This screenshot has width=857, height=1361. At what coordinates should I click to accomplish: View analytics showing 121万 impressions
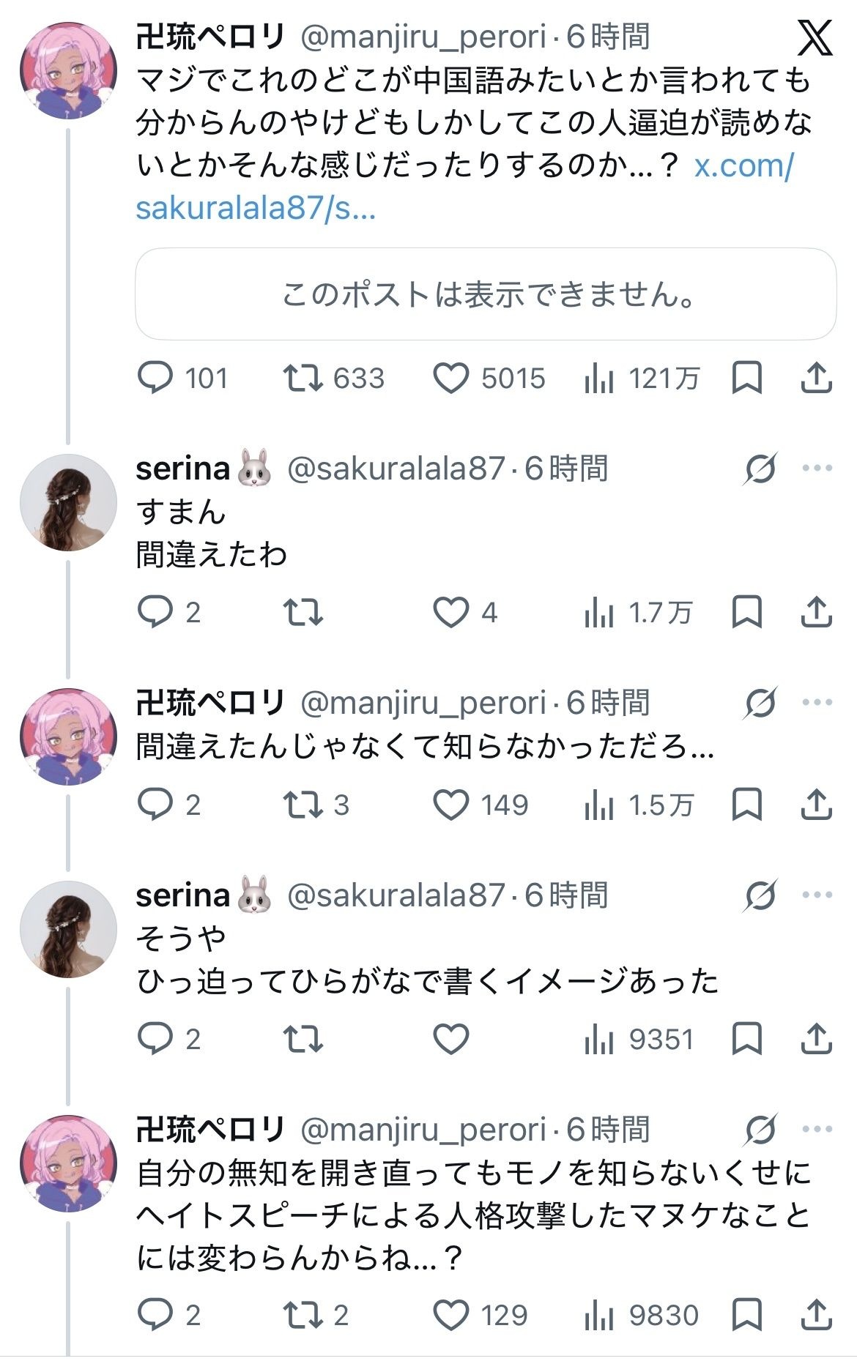point(598,379)
